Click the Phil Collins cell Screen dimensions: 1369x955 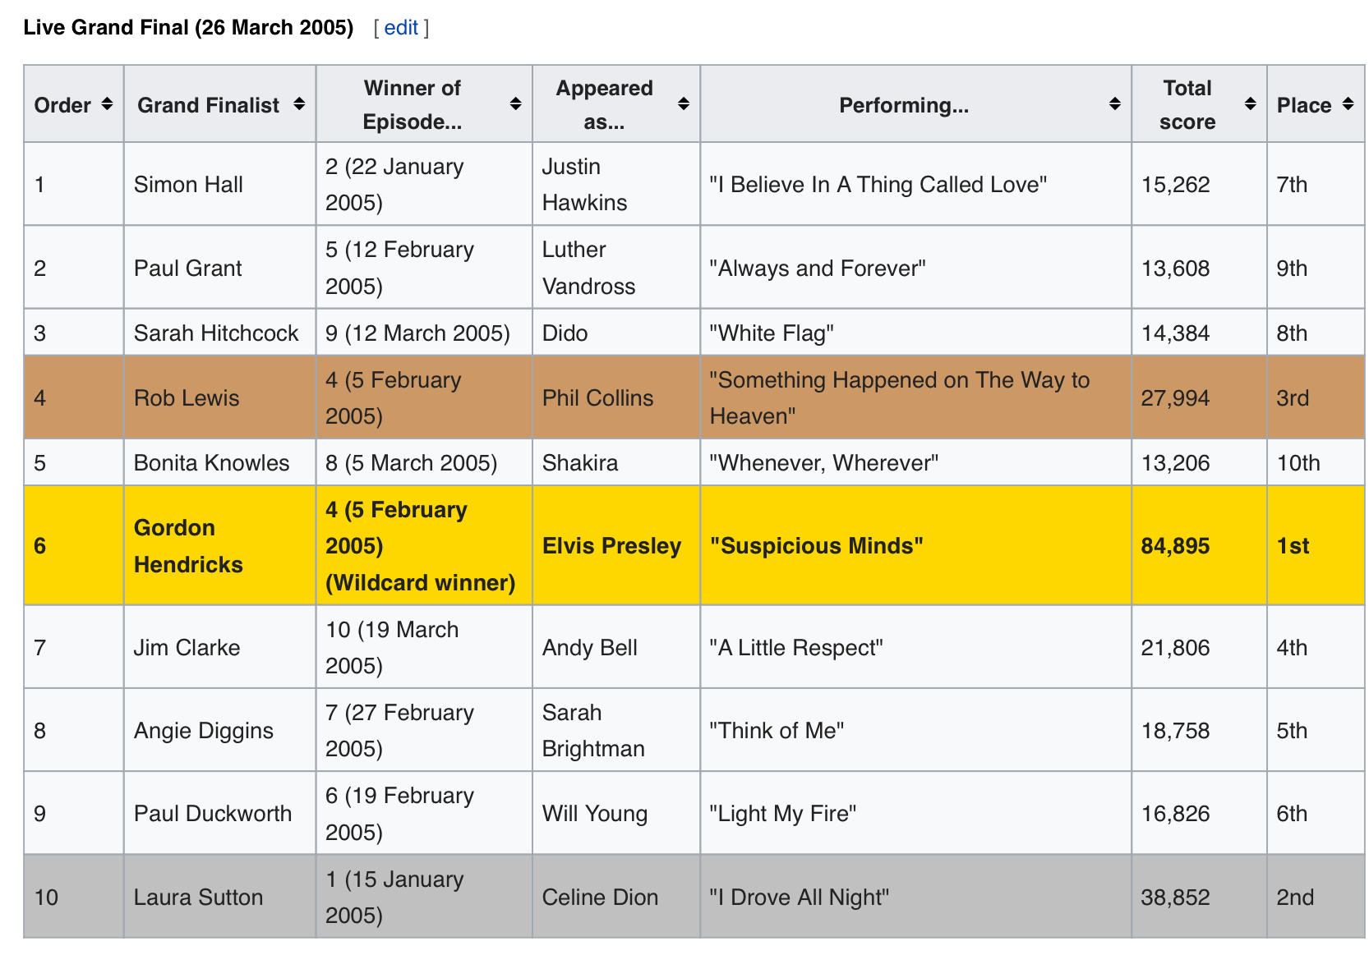[x=616, y=397]
